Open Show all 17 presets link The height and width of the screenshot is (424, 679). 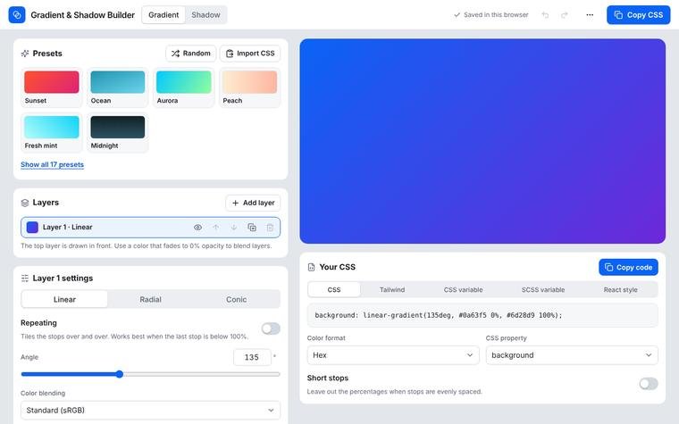[x=52, y=165]
